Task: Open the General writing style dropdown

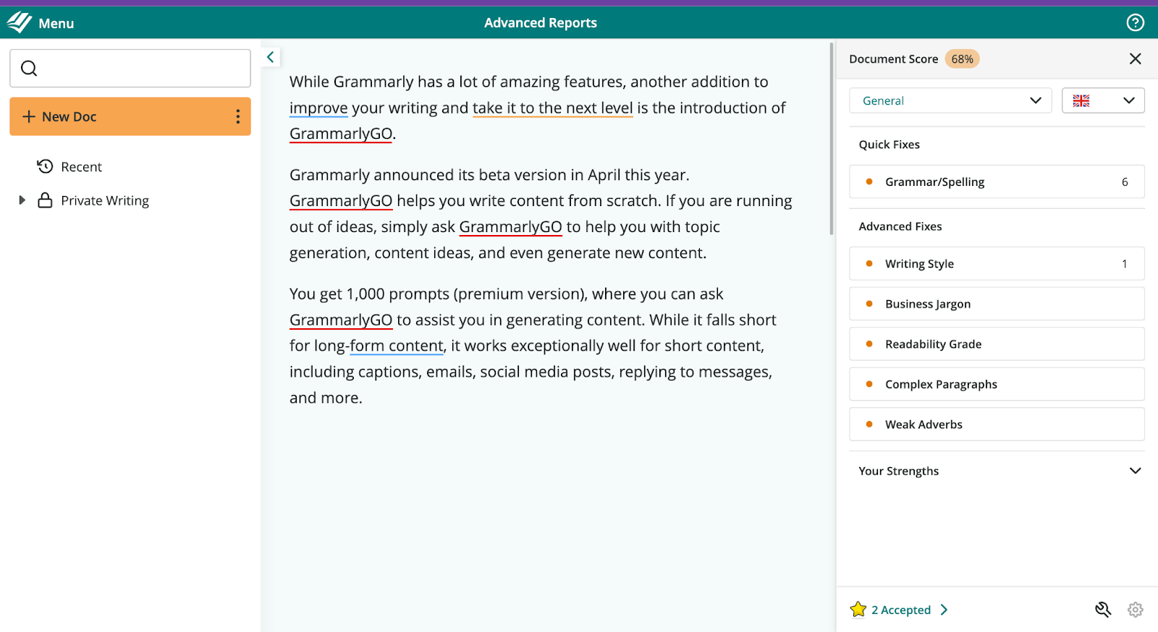Action: point(950,101)
